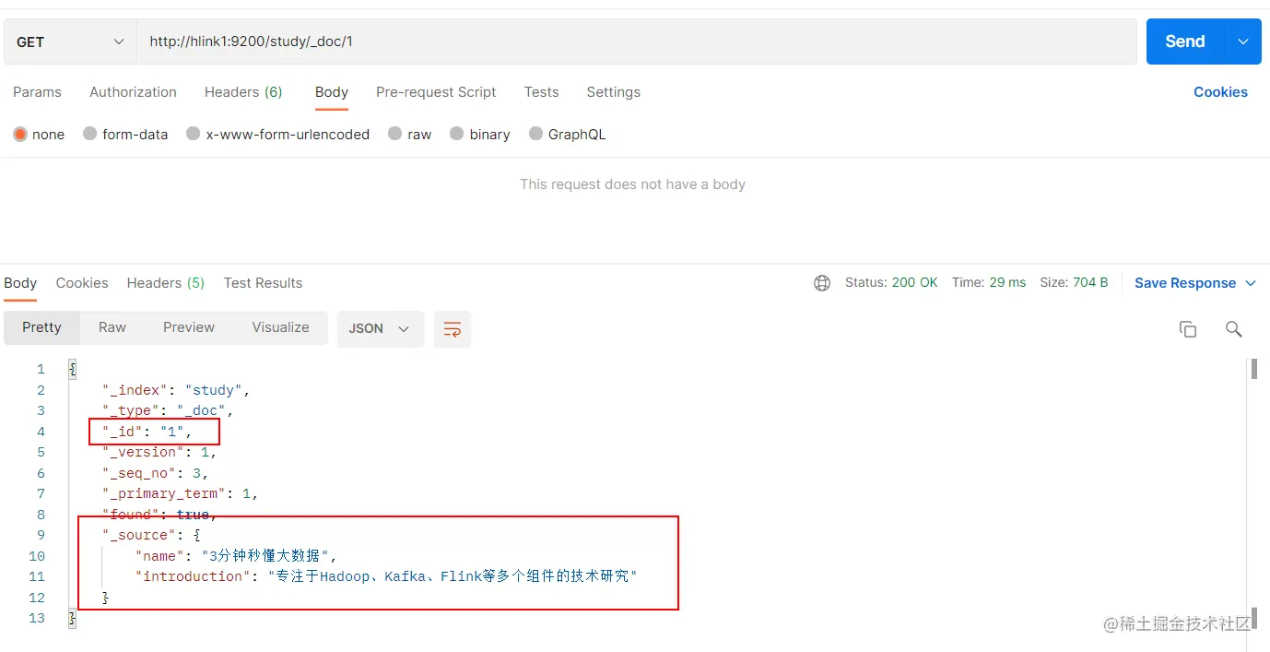
Task: Open the Cookies link at right
Action: coord(1220,92)
